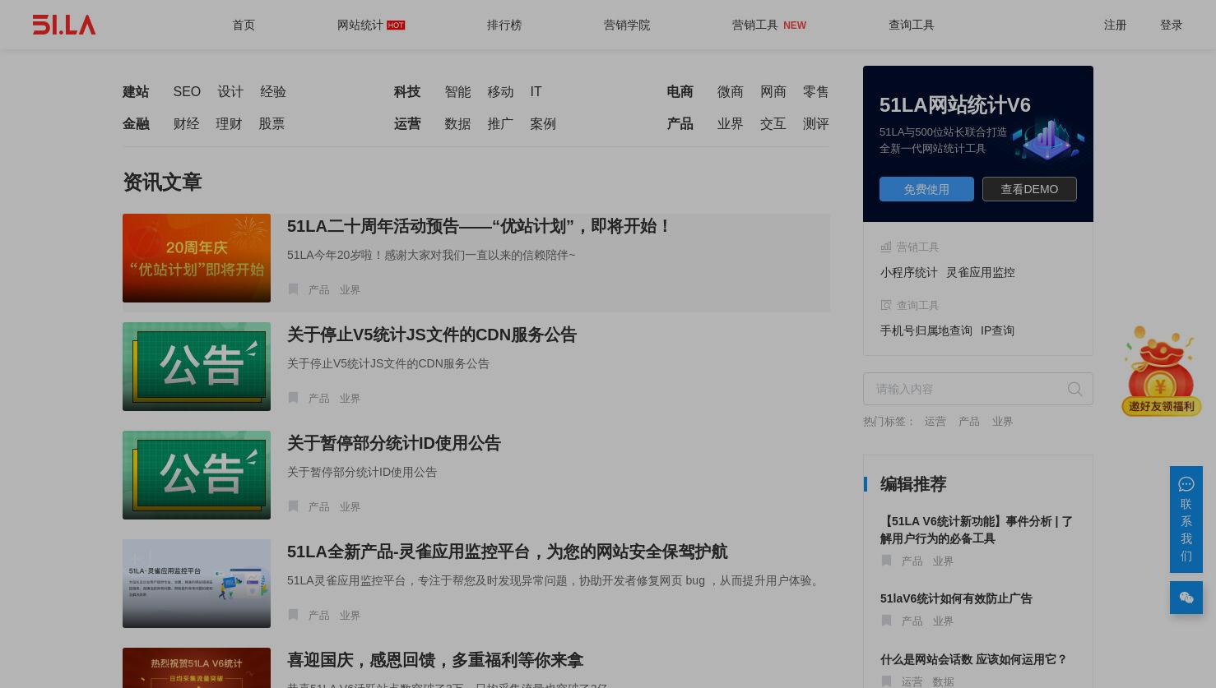Select the 科技 category heading

[407, 91]
